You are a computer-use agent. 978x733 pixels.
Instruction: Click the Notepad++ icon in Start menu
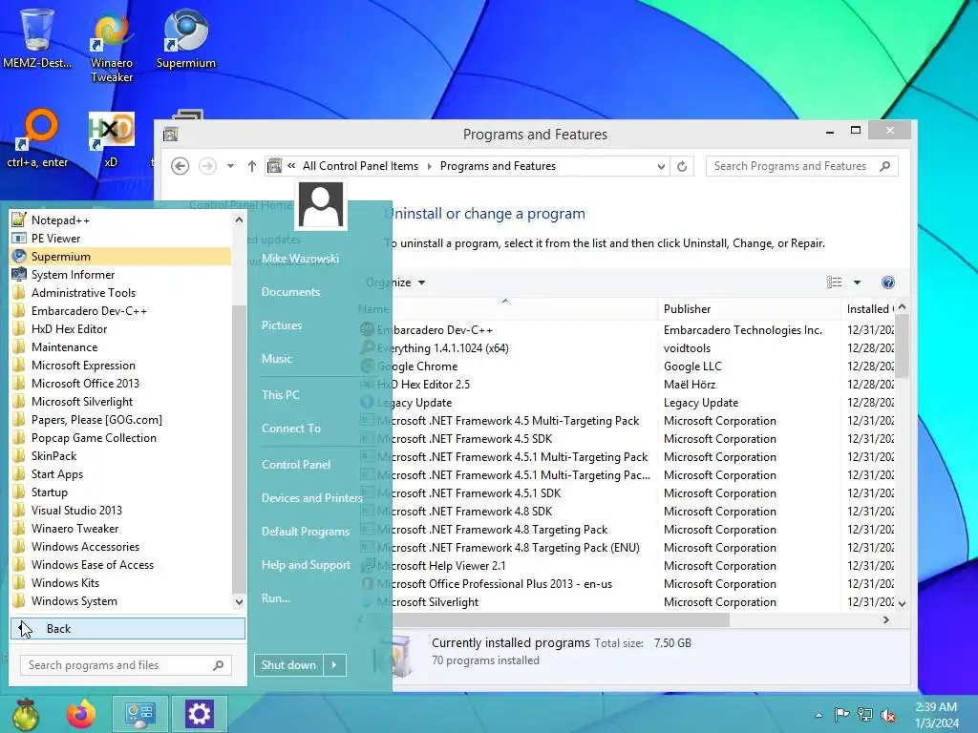[19, 220]
